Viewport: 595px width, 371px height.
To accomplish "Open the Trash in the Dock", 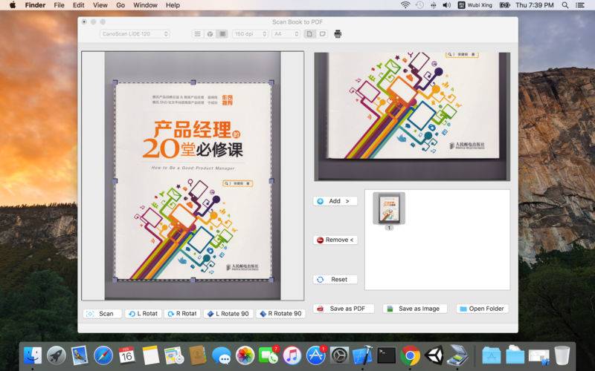I will coord(562,355).
